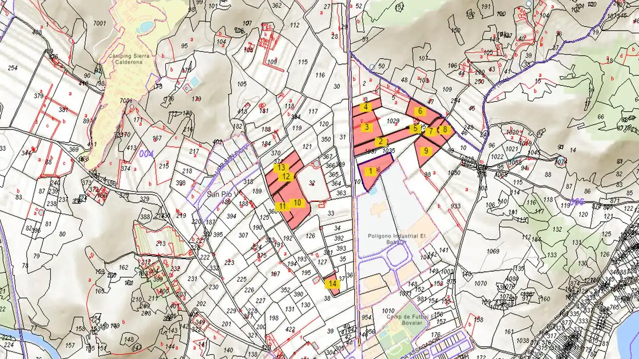Viewport: 639px width, 359px height.
Task: Click parcel number 116
Action: coord(320,75)
